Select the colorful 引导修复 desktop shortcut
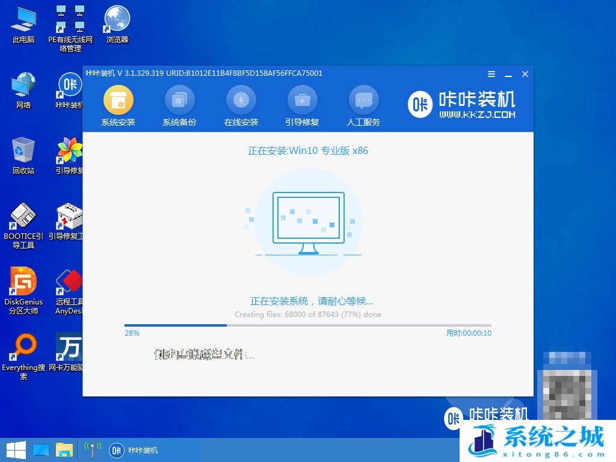Image resolution: width=616 pixels, height=462 pixels. coord(70,156)
